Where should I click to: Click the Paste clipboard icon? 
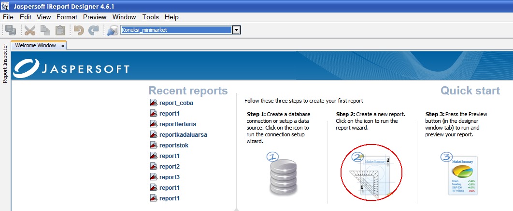click(60, 30)
